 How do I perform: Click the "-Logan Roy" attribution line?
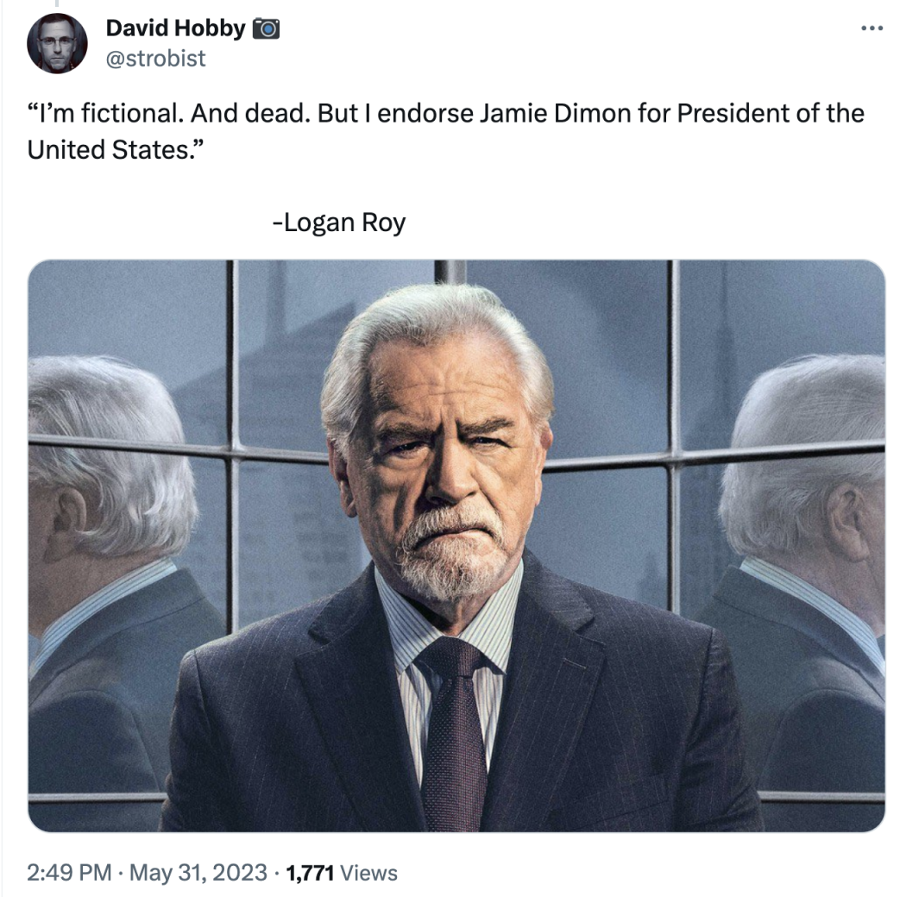coord(338,223)
